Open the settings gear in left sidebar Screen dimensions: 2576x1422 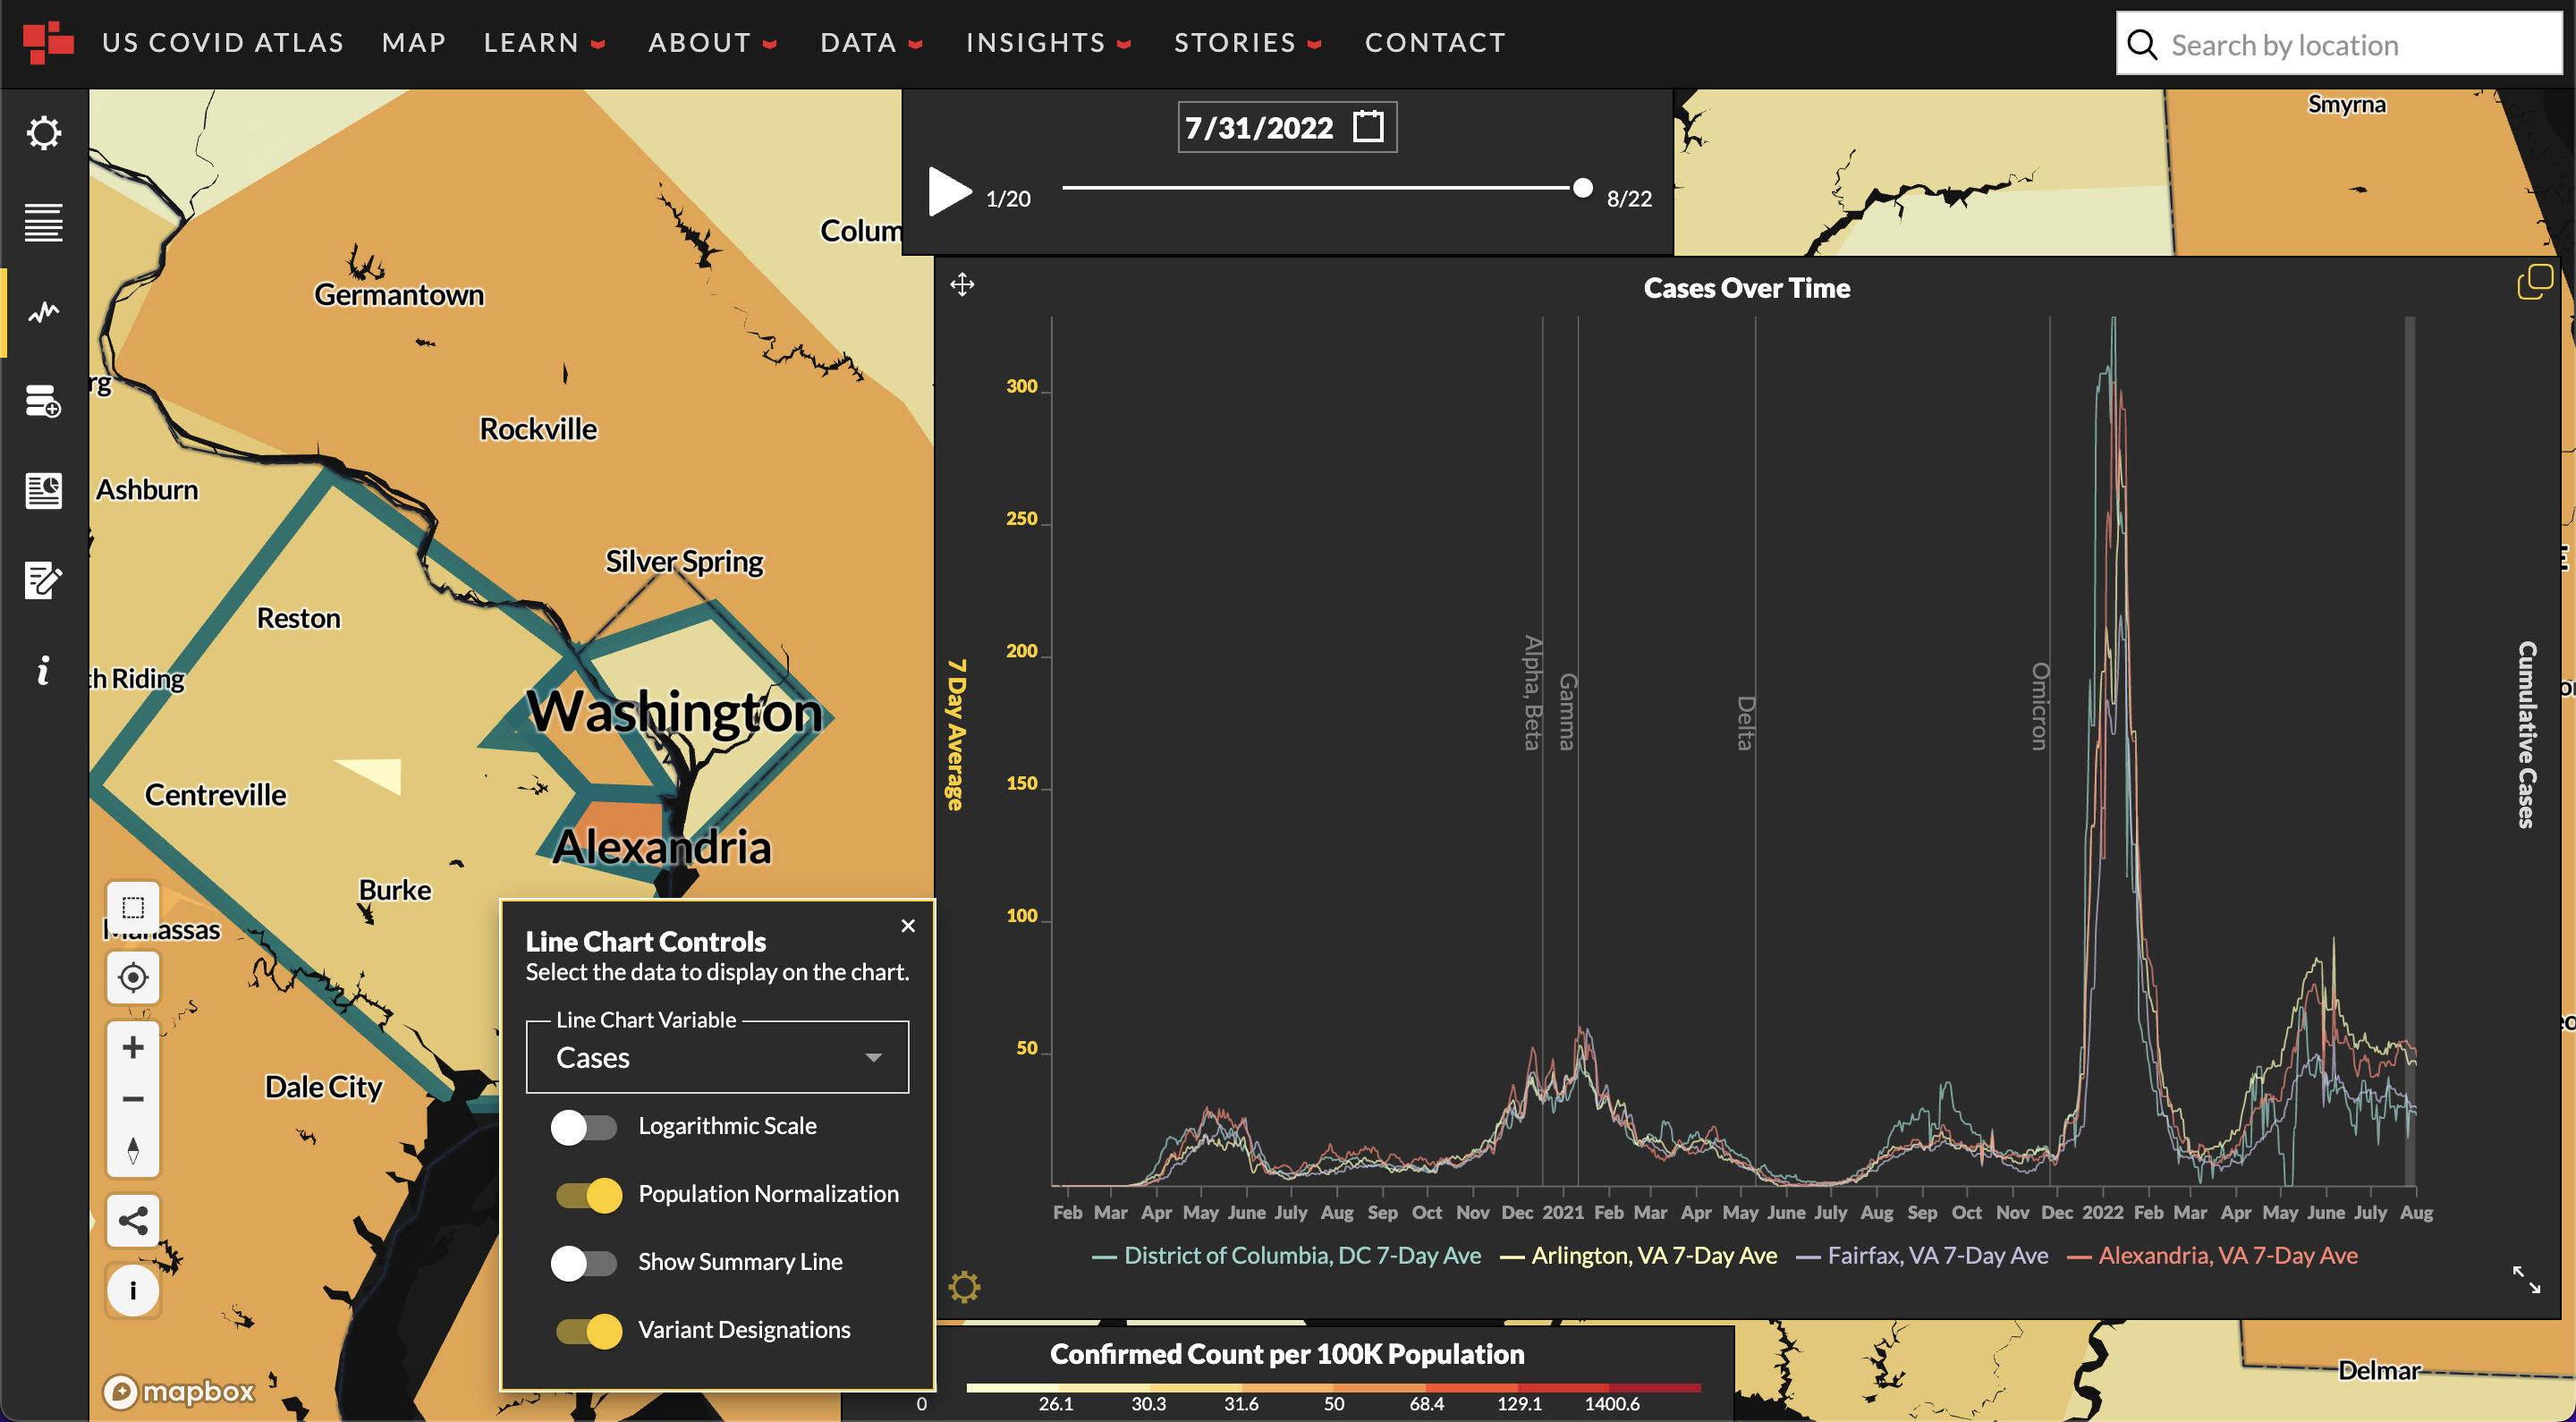[43, 133]
